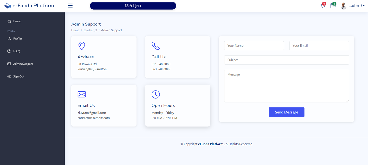This screenshot has height=165, width=368.
Task: Click the Email Us envelope icon
Action: point(82,94)
